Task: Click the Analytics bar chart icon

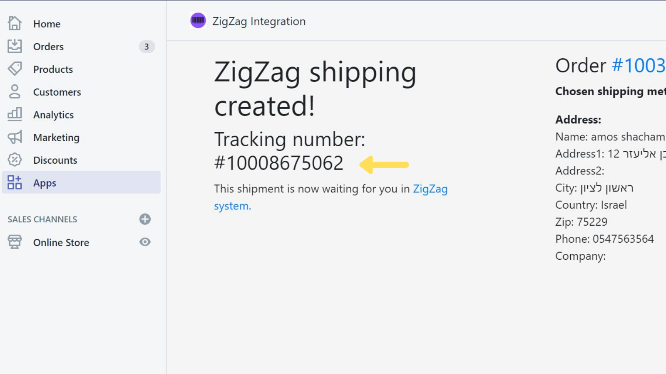Action: tap(15, 114)
